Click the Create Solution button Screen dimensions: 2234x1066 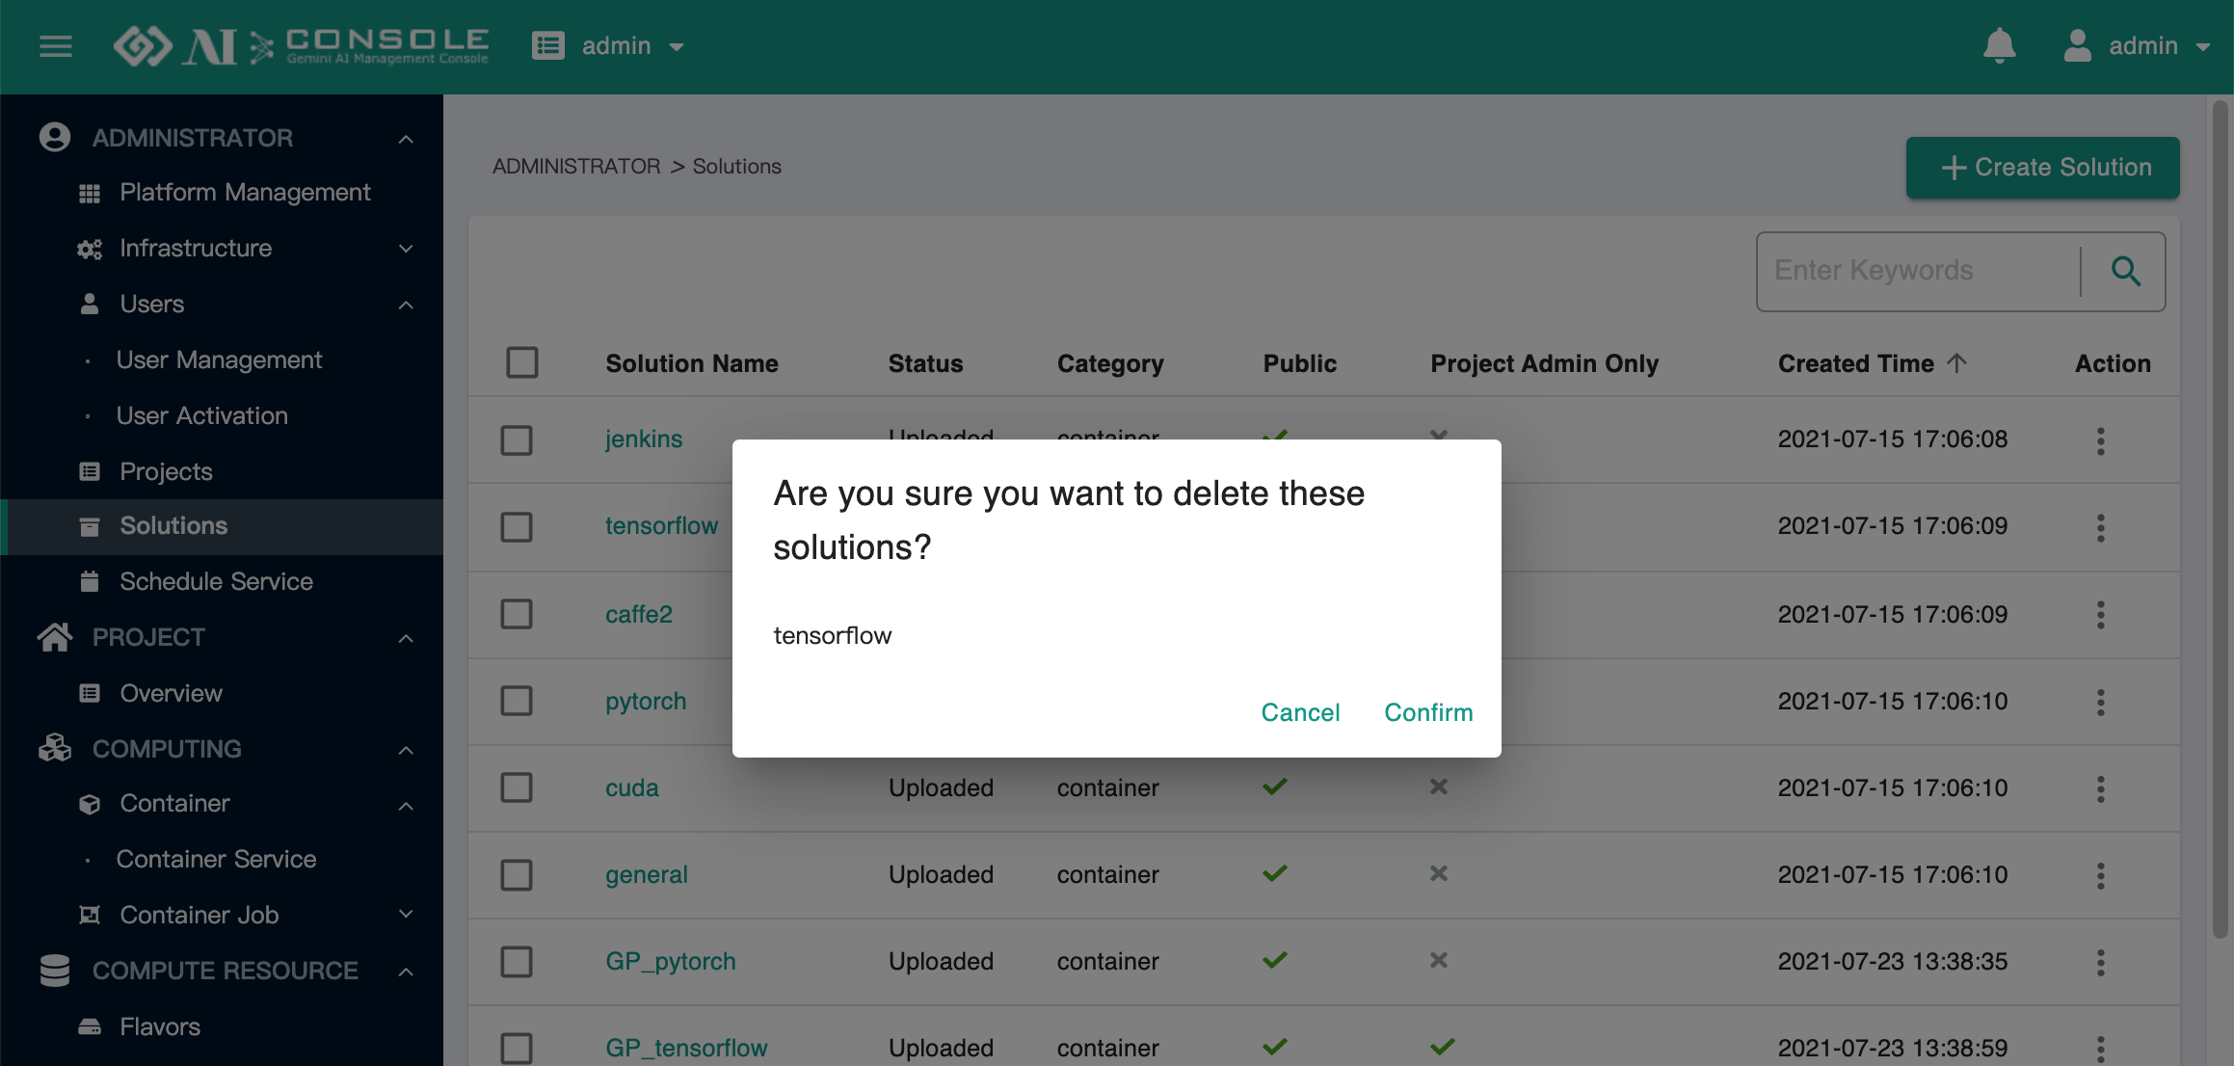(x=2042, y=168)
